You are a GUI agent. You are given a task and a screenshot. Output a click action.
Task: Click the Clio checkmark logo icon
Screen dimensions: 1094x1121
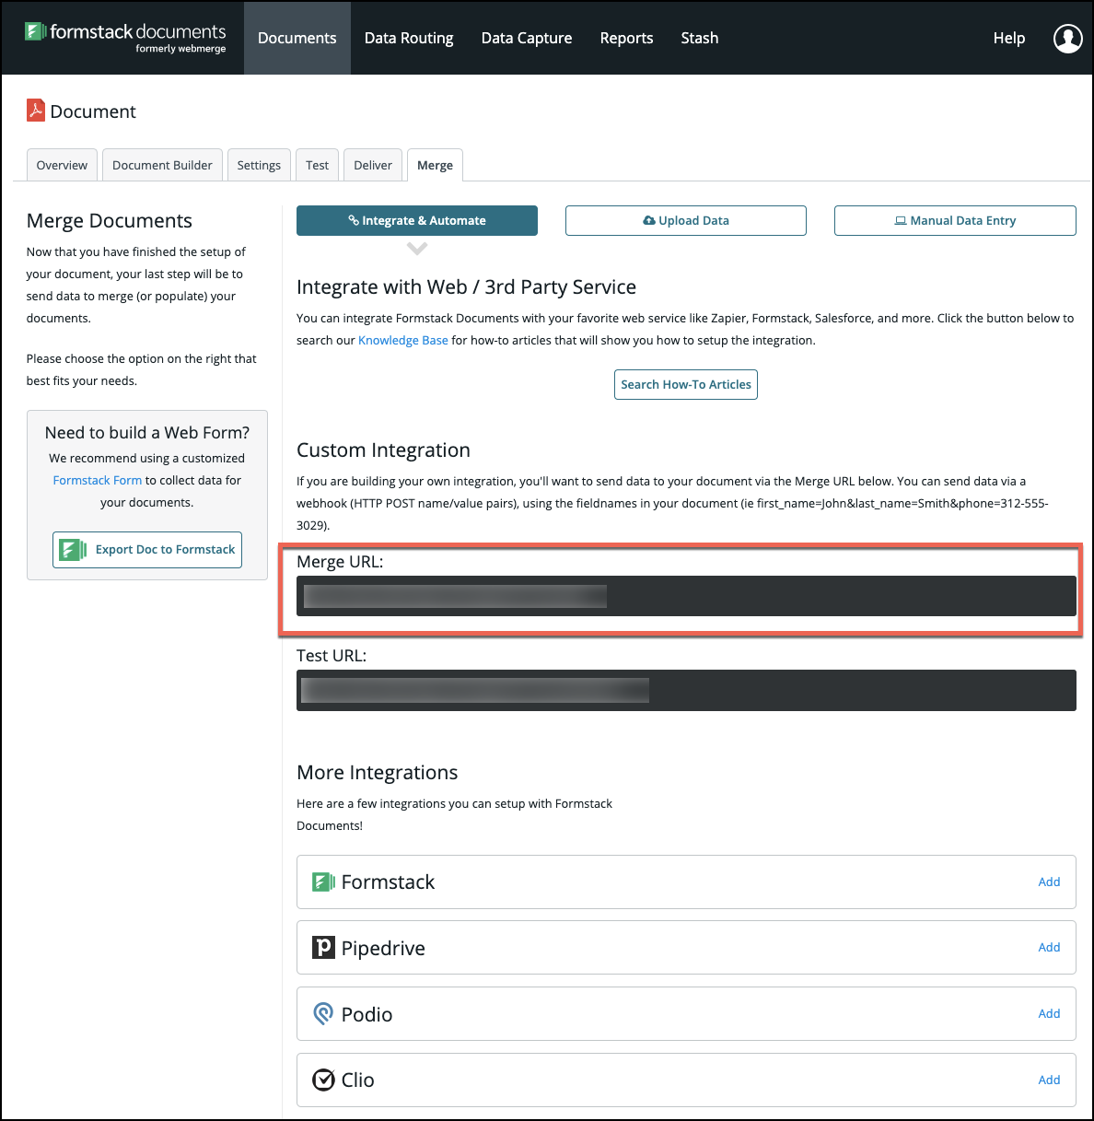point(323,1080)
